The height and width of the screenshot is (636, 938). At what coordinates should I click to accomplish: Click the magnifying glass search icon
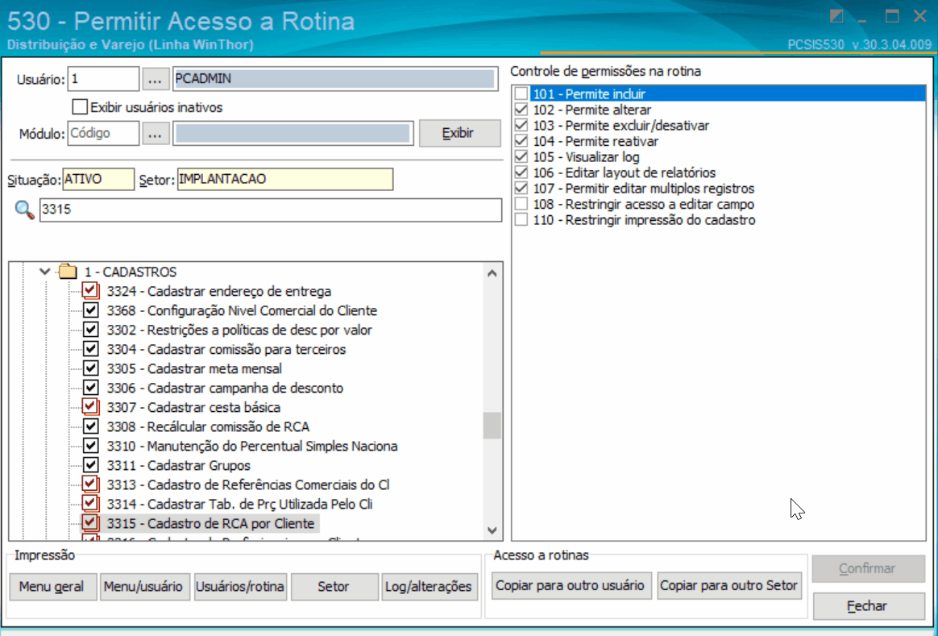click(24, 210)
